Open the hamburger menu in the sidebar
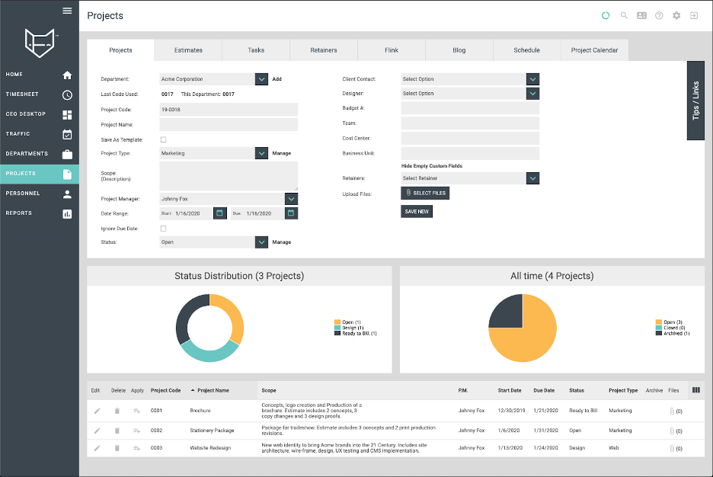713x477 pixels. pyautogui.click(x=67, y=11)
